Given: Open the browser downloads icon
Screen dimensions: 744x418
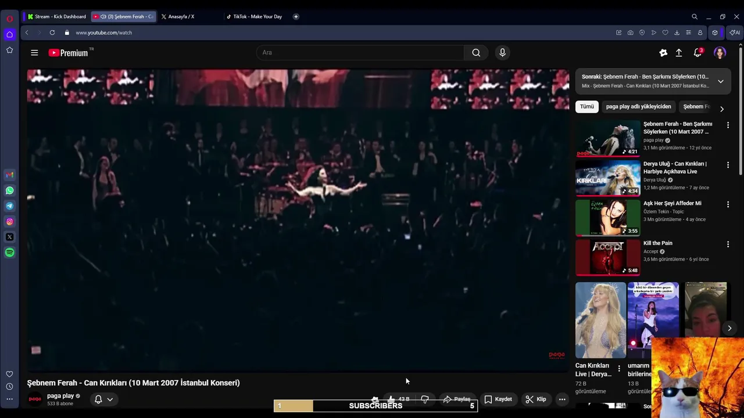Looking at the screenshot, I should [x=677, y=33].
